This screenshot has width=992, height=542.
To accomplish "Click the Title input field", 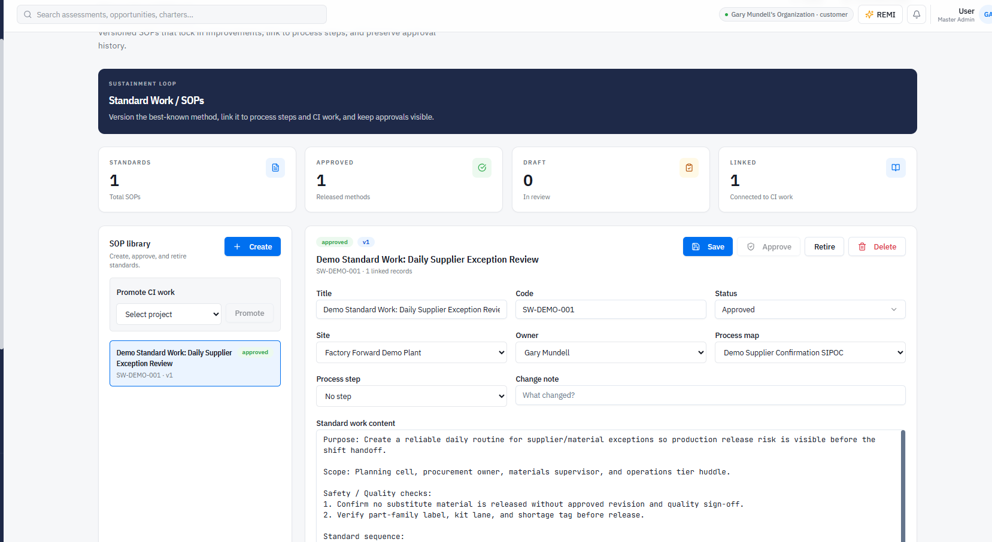I will pyautogui.click(x=411, y=309).
